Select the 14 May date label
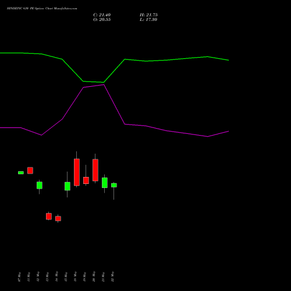The width and height of the screenshot is (291, 291). (x=56, y=277)
